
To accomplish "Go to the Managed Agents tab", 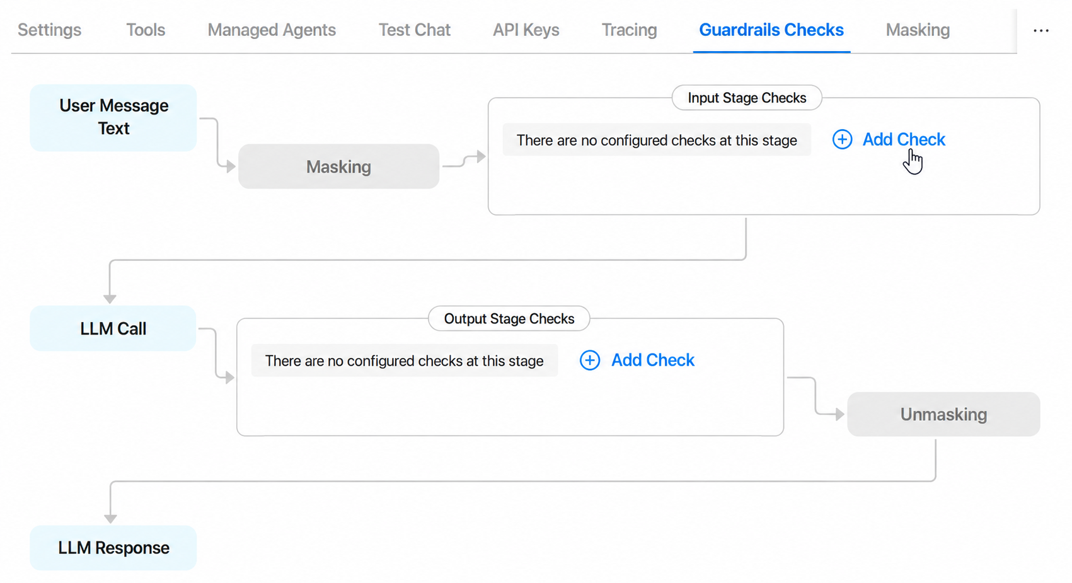I will tap(272, 30).
